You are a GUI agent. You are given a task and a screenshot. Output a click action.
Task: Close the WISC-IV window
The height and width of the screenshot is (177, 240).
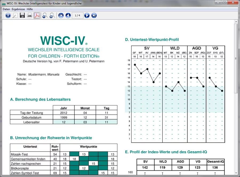(x=233, y=2)
